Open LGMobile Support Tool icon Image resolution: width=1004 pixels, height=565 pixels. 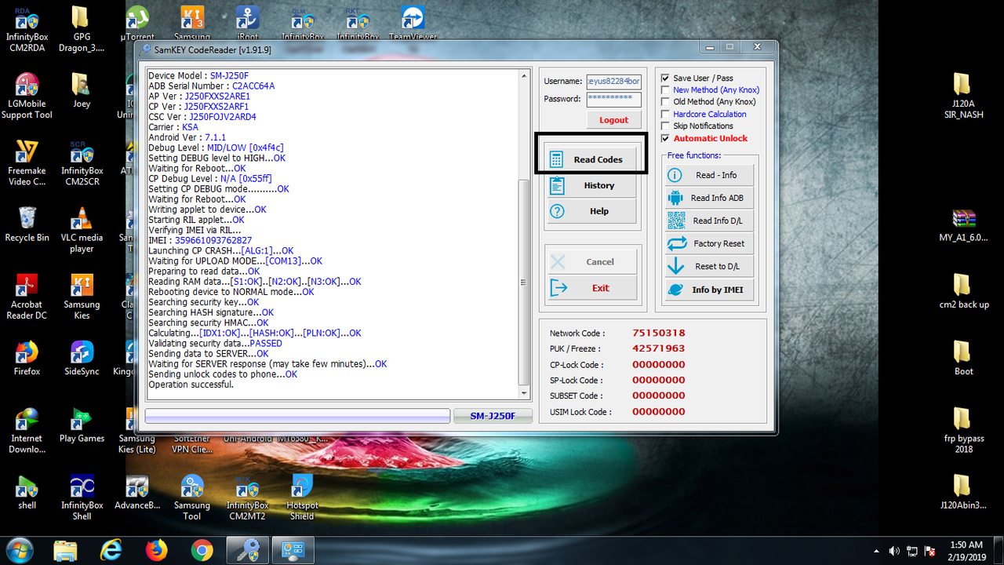tap(27, 96)
